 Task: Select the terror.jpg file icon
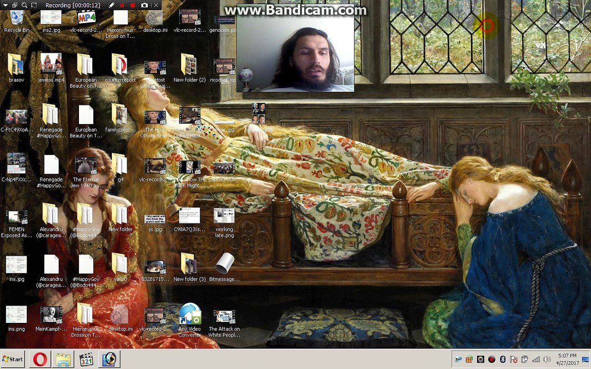[x=224, y=126]
